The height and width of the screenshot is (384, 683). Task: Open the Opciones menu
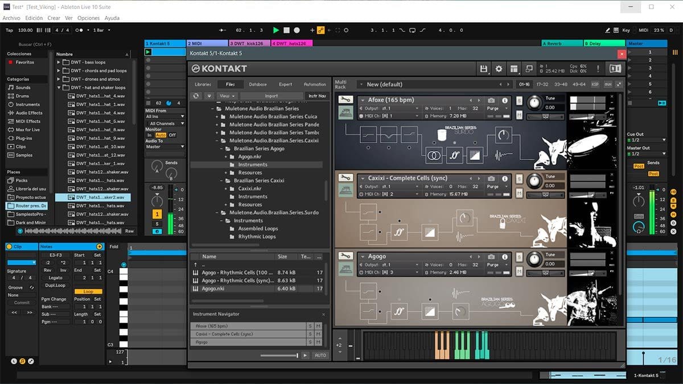pyautogui.click(x=88, y=18)
